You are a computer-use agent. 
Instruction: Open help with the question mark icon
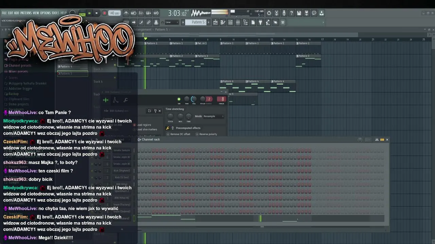point(292,13)
